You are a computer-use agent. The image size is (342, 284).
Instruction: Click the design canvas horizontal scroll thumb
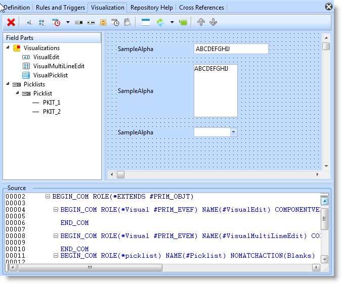click(120, 174)
